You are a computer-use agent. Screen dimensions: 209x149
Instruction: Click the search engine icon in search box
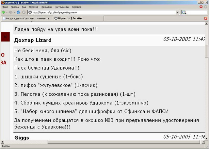coord(184,12)
